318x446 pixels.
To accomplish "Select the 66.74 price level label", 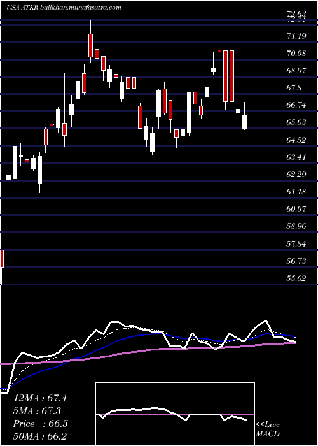I will point(296,105).
